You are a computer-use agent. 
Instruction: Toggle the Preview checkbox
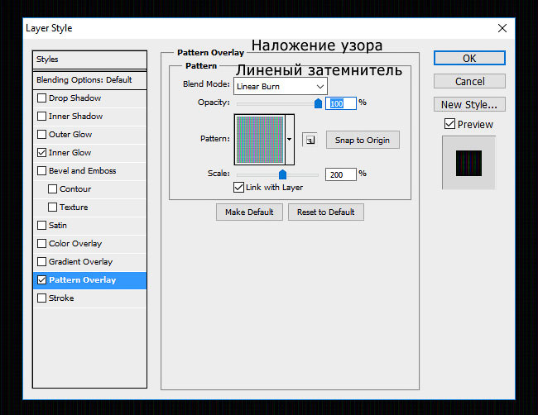pos(449,124)
